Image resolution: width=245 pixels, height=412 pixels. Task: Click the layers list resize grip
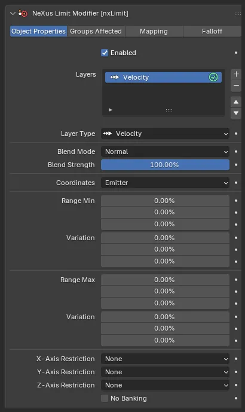coord(169,110)
